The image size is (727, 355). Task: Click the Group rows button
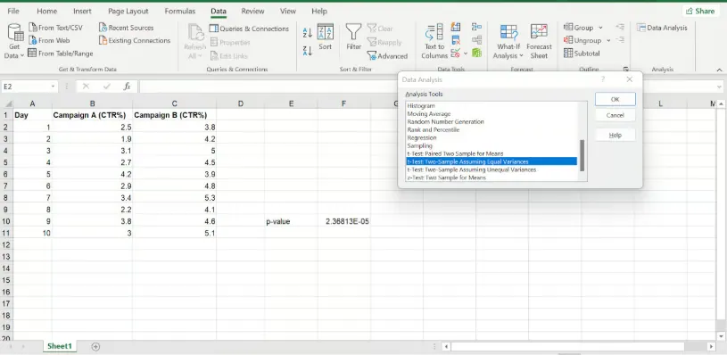(x=579, y=28)
